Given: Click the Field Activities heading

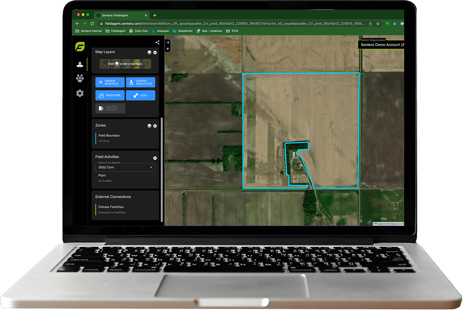Looking at the screenshot, I should pyautogui.click(x=107, y=157).
